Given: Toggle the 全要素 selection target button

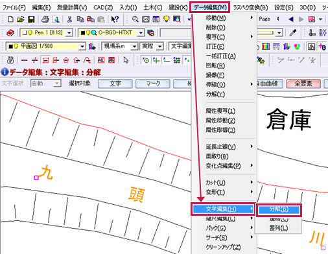Looking at the screenshot, I should point(303,84).
